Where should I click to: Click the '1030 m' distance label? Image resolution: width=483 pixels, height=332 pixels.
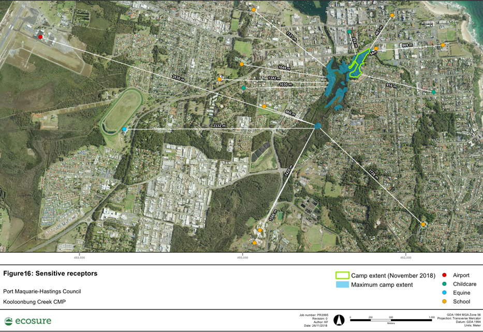(286, 84)
